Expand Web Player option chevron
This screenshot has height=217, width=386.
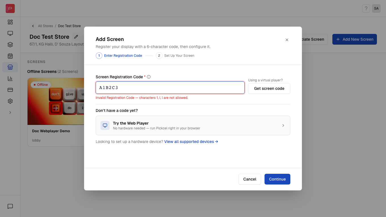point(283,125)
